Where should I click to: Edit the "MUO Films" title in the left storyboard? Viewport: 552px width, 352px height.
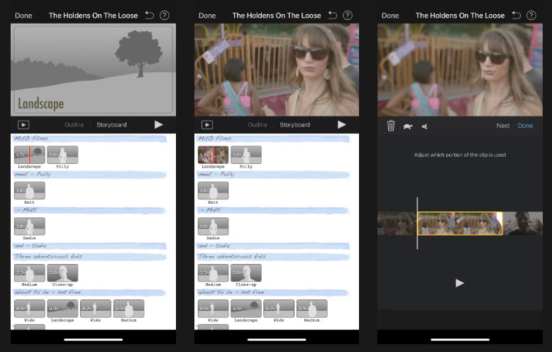90,138
